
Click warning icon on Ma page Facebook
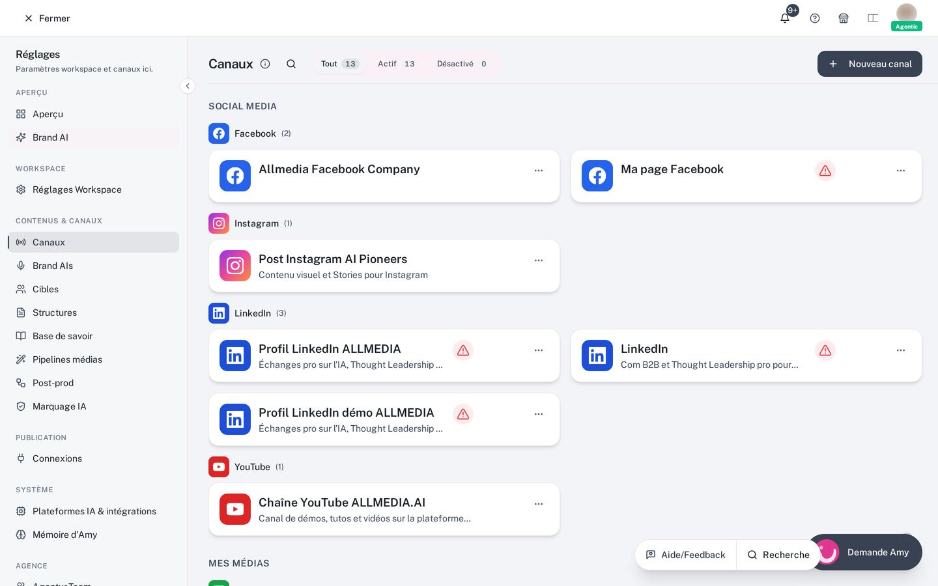point(825,171)
